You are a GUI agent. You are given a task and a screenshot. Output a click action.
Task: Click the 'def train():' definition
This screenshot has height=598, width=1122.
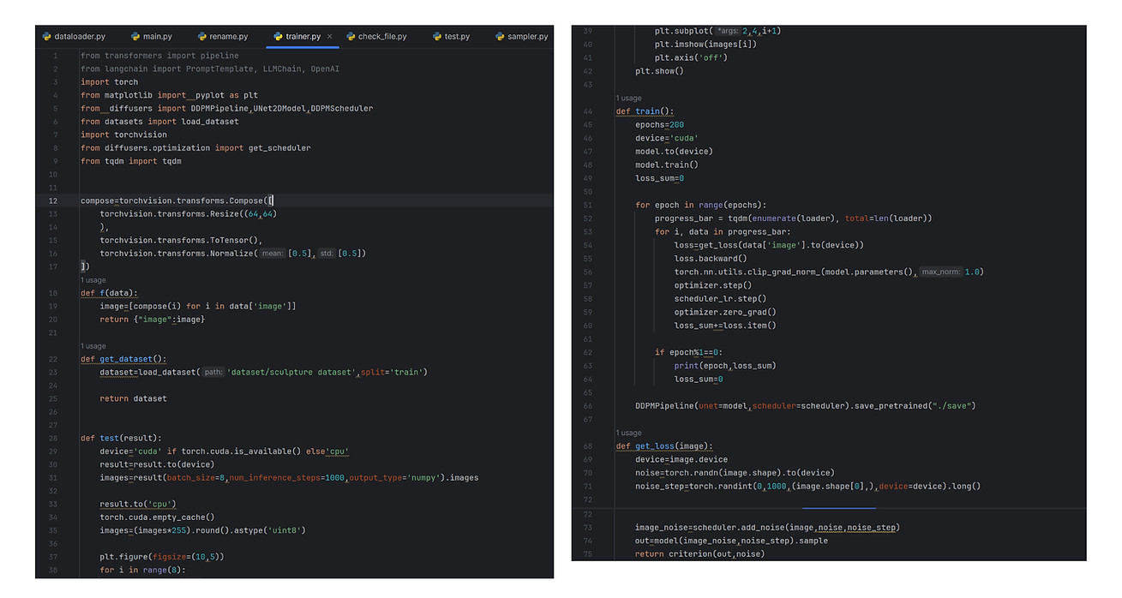pos(645,111)
